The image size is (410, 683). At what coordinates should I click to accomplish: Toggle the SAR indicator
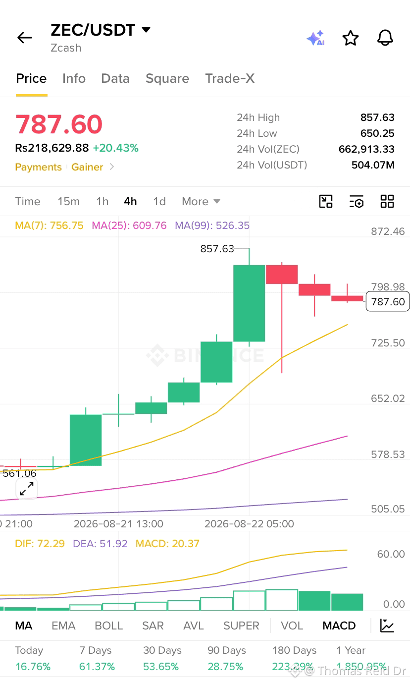(x=153, y=626)
